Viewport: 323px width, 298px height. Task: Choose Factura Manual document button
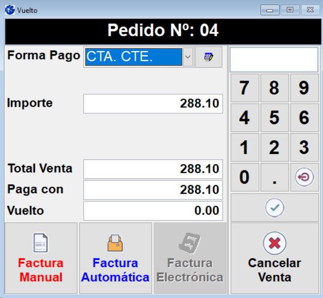pos(41,258)
